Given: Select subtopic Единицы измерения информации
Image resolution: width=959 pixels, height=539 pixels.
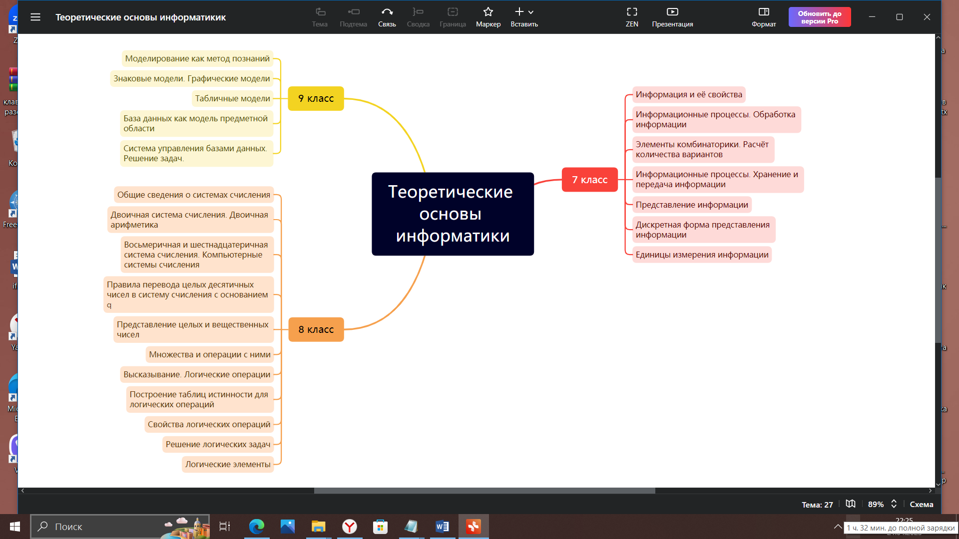Looking at the screenshot, I should (x=702, y=255).
